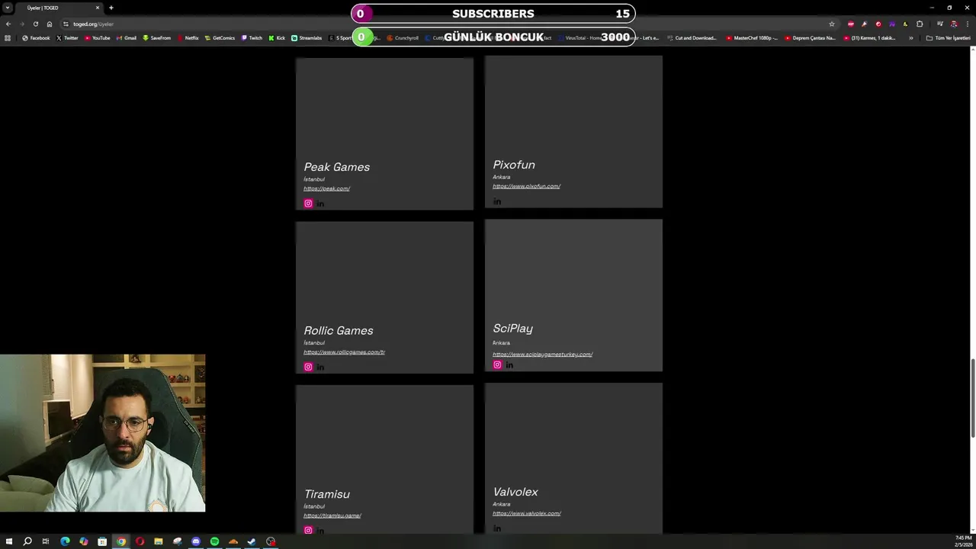Open Peak Games LinkedIn icon
The image size is (976, 549).
[320, 204]
